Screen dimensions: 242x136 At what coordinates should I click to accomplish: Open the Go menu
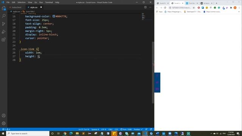36,2
